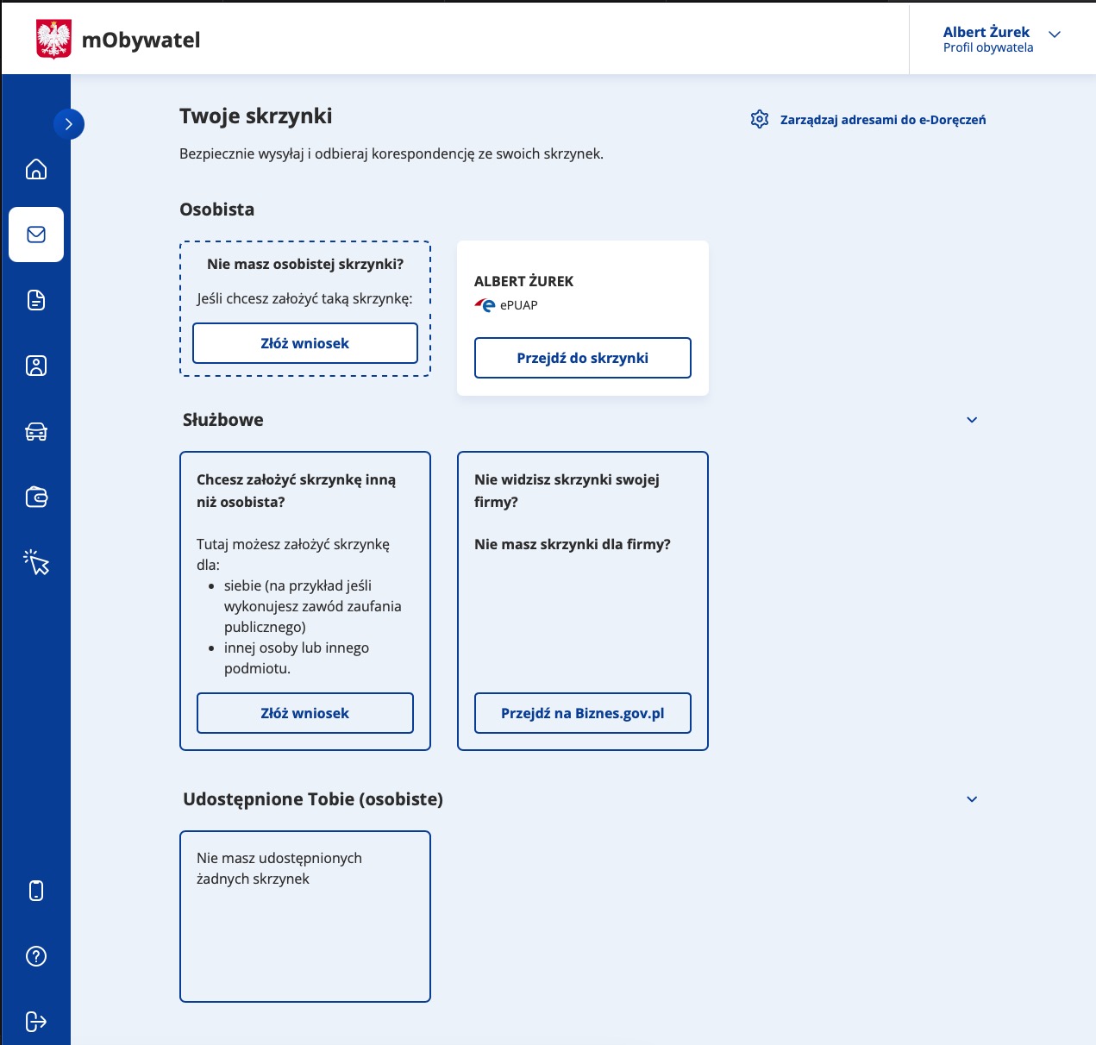Image resolution: width=1096 pixels, height=1045 pixels.
Task: Select the mailbox envelope sidebar icon
Action: [36, 235]
